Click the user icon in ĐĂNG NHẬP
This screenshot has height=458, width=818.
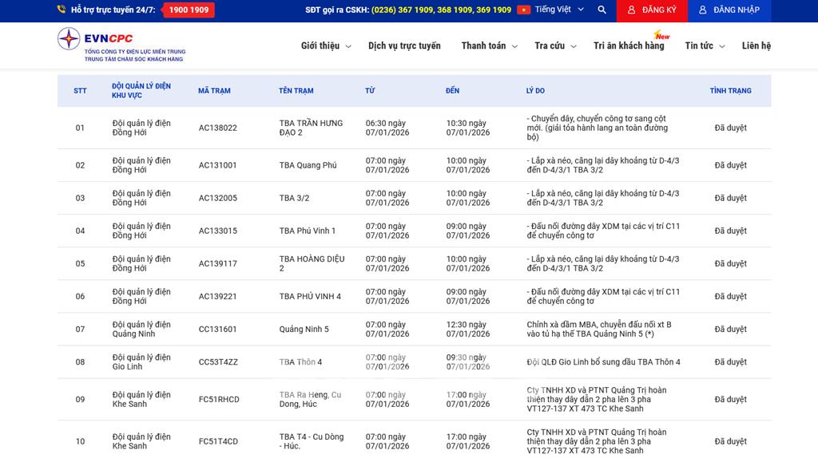pyautogui.click(x=702, y=10)
